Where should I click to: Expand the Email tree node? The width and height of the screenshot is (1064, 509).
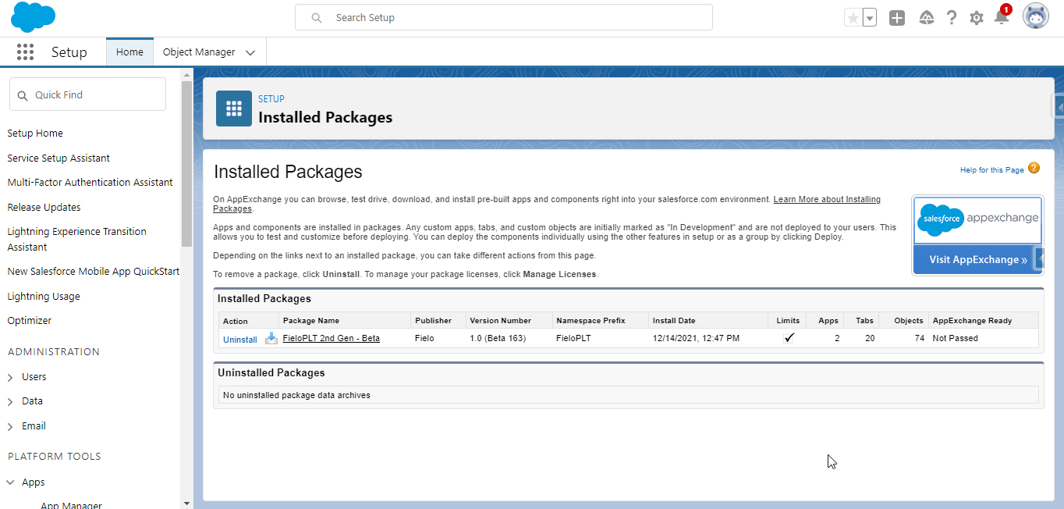pyautogui.click(x=10, y=427)
